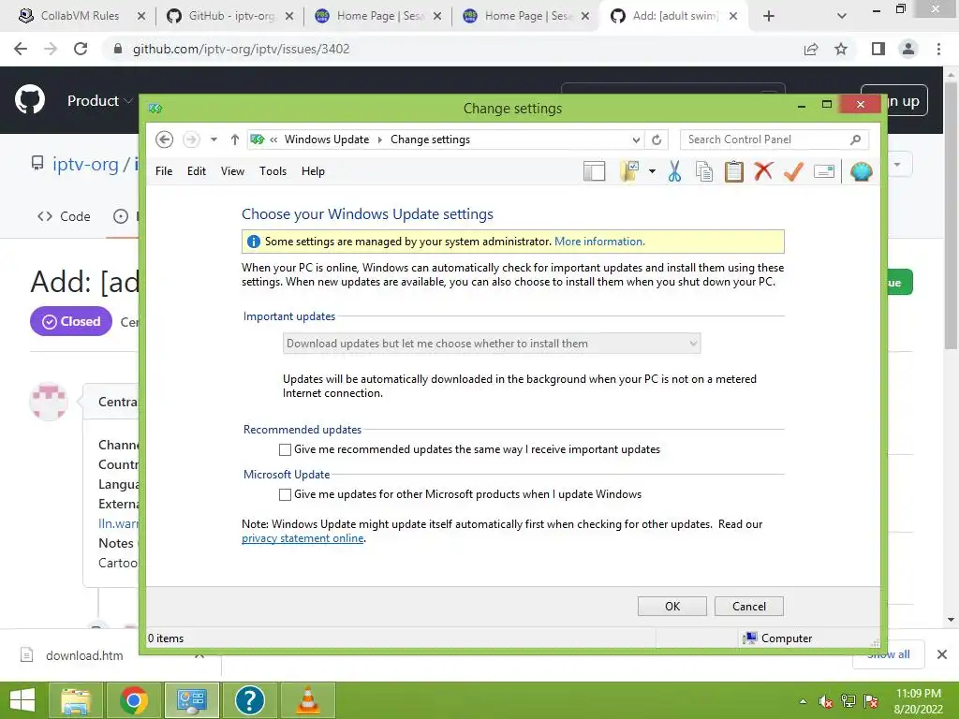Open Chrome's three-dot menu
This screenshot has width=959, height=719.
click(x=938, y=49)
